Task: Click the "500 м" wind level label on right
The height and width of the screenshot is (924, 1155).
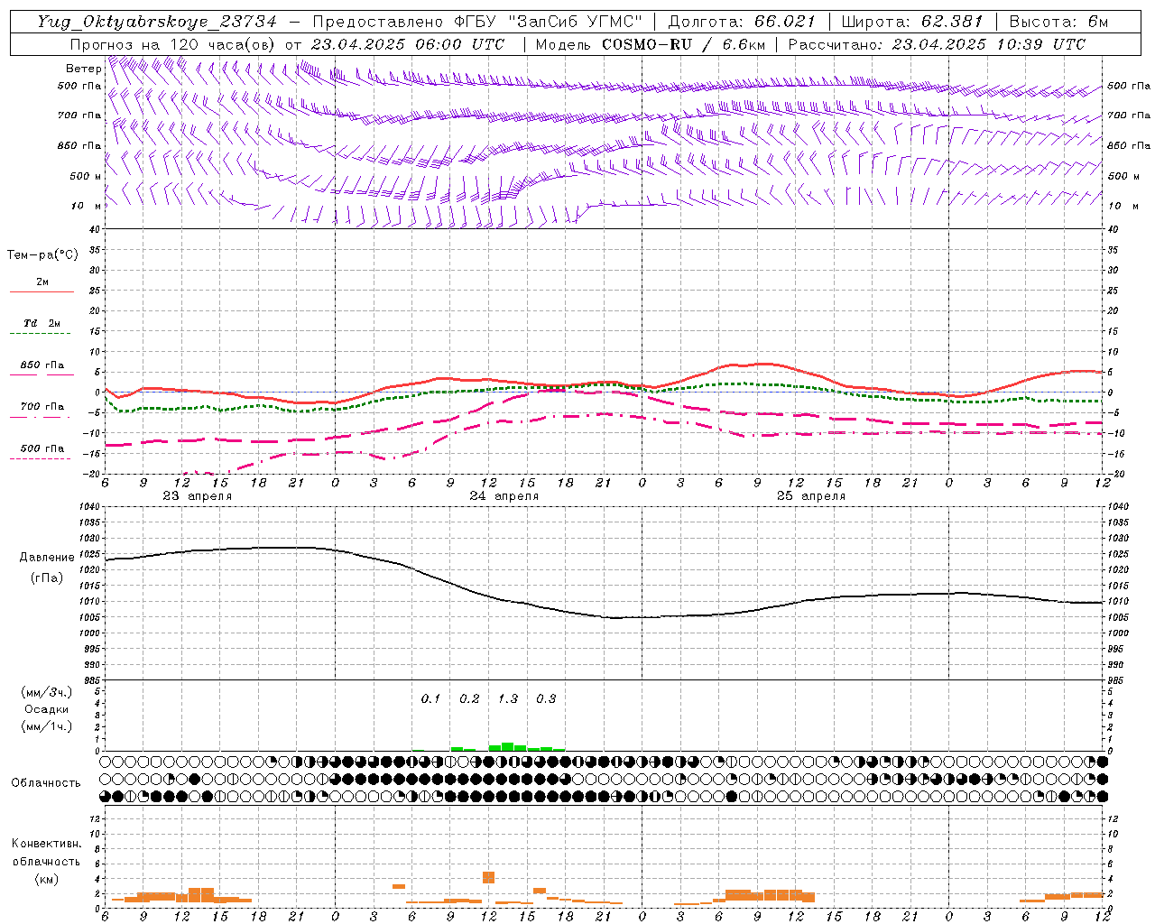Action: click(1123, 176)
